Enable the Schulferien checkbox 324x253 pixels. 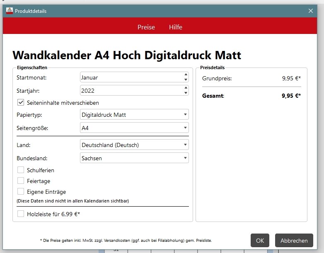click(x=21, y=170)
